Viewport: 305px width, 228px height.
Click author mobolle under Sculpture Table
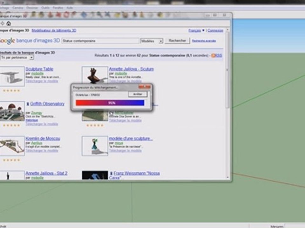tap(37, 73)
